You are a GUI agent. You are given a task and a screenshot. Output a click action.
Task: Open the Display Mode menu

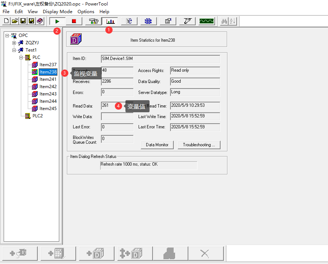57,11
